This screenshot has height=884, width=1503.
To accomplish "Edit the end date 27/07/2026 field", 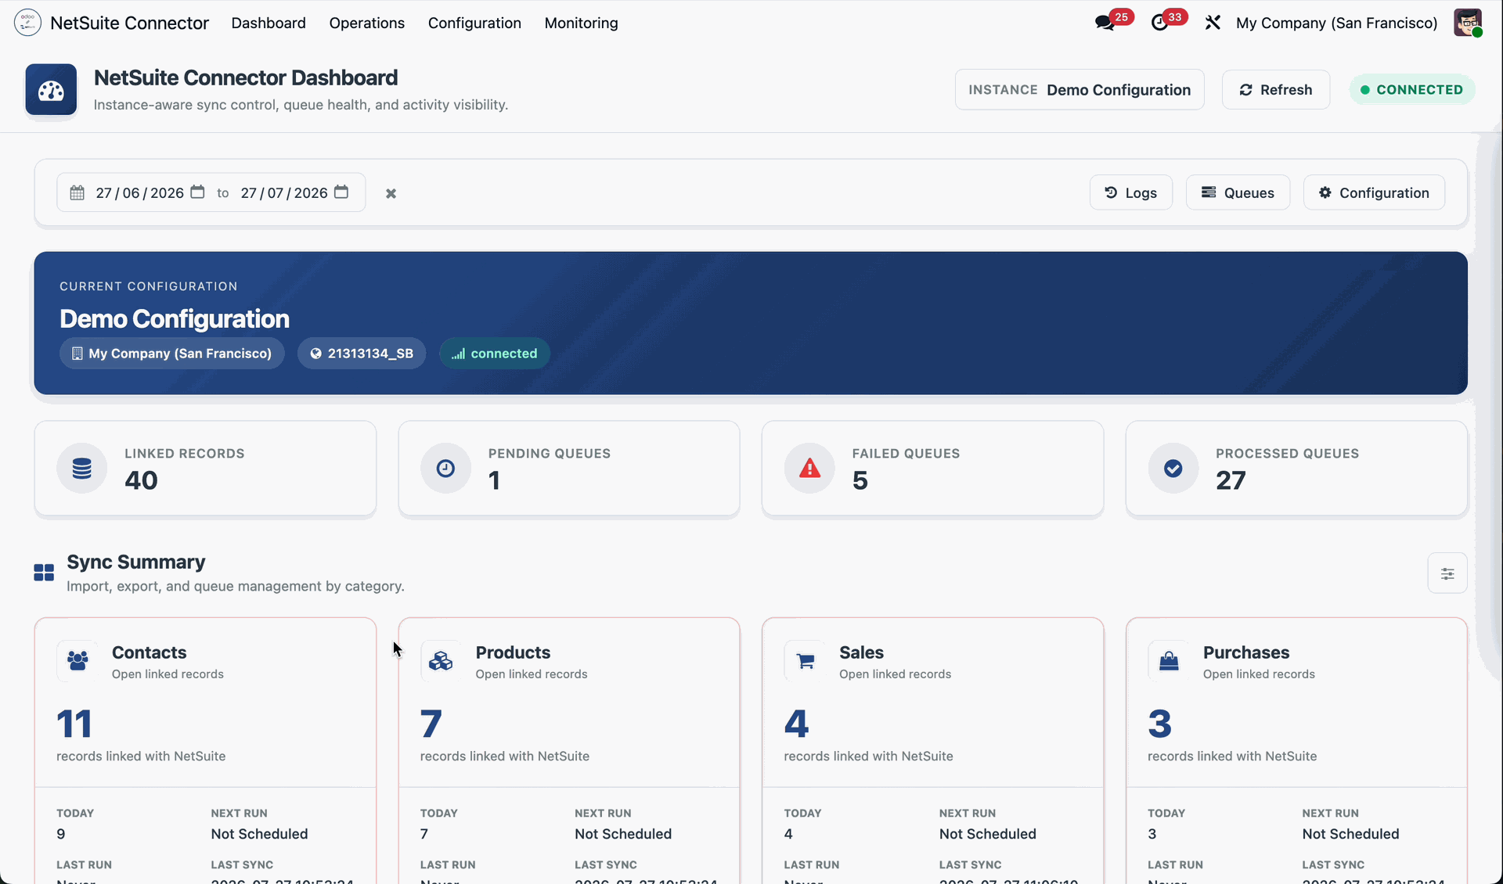I will (x=284, y=192).
